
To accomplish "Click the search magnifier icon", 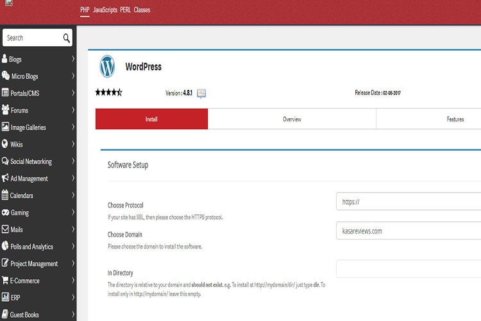I will click(66, 38).
